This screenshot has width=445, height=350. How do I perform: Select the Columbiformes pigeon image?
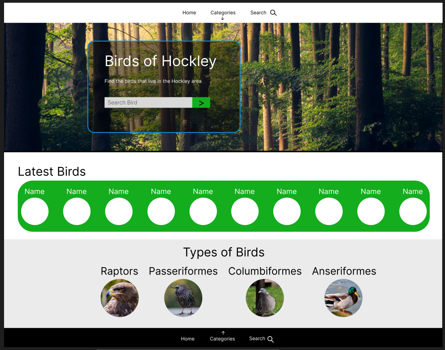265,298
